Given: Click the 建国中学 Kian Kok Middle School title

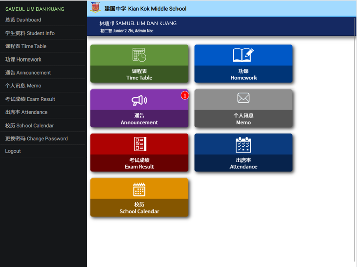Looking at the screenshot, I should coord(145,9).
